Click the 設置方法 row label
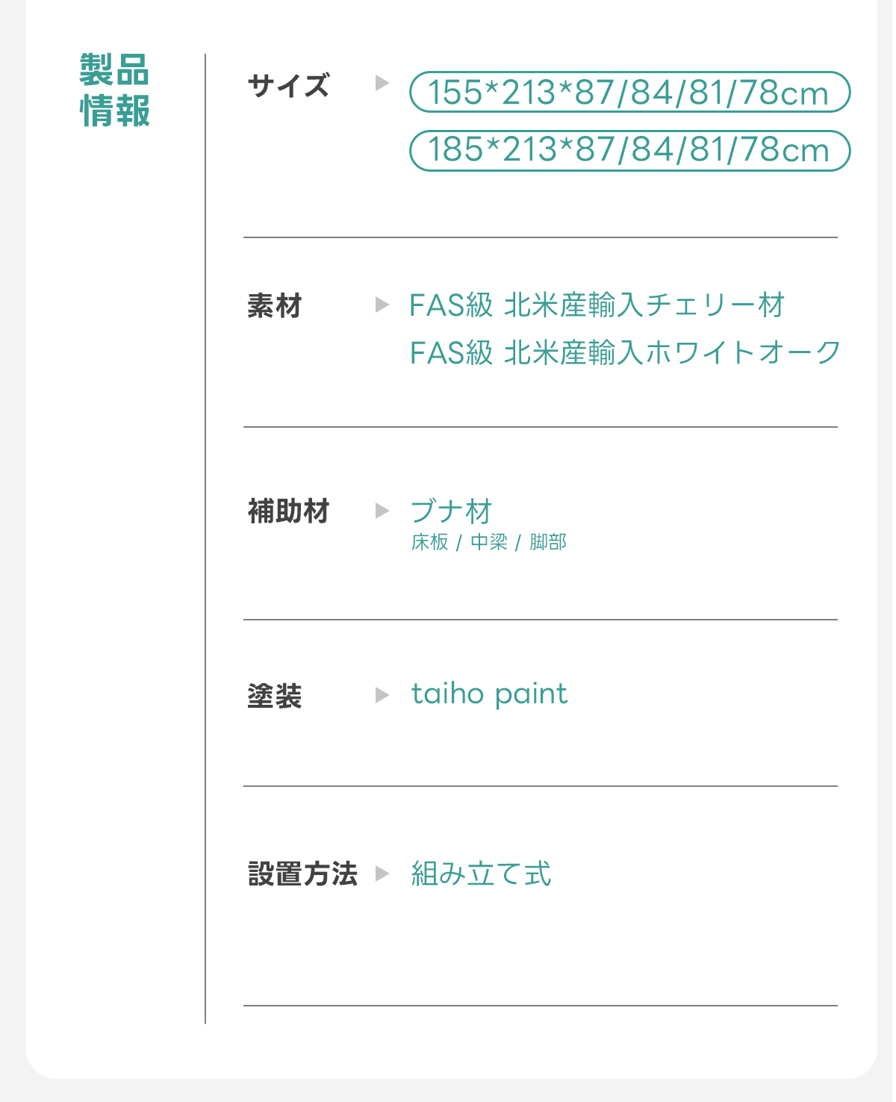 302,874
